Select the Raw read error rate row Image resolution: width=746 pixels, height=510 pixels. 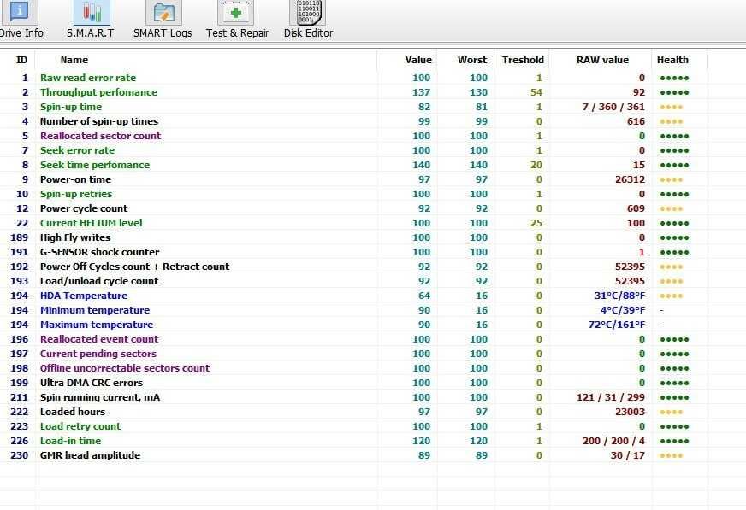[353, 78]
